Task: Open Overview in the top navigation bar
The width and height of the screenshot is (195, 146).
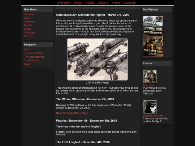Action: pyautogui.click(x=63, y=3)
